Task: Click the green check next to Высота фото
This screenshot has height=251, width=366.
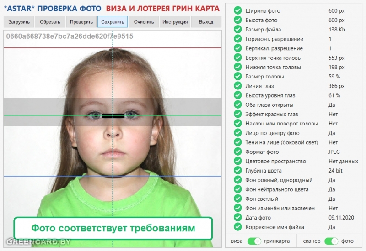Action: [x=237, y=20]
